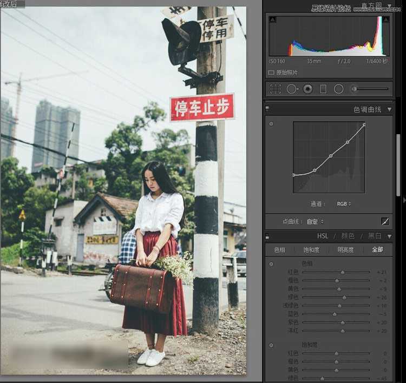Adjust the hue 红色 red slider
406x383 pixels.
coord(342,272)
